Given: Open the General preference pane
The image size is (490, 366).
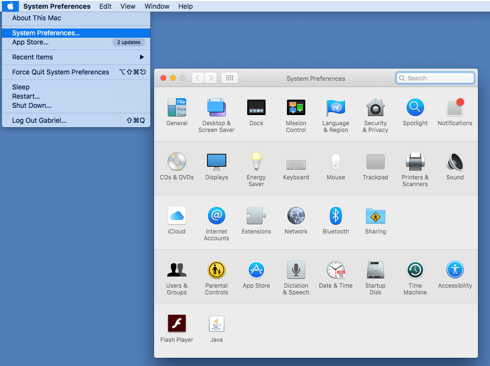Looking at the screenshot, I should (x=177, y=112).
